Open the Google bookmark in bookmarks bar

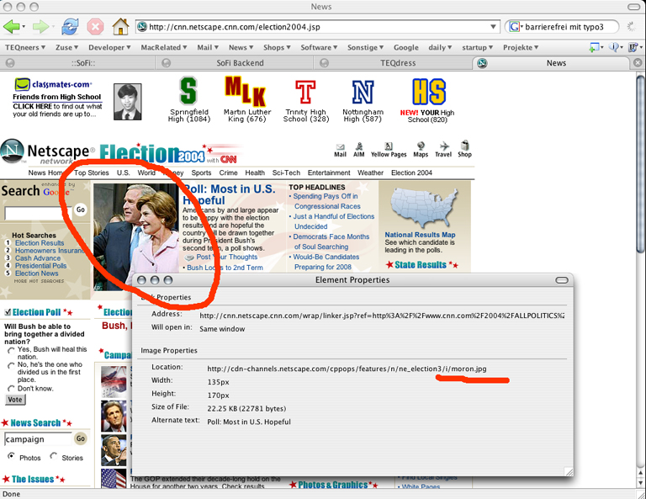point(405,47)
